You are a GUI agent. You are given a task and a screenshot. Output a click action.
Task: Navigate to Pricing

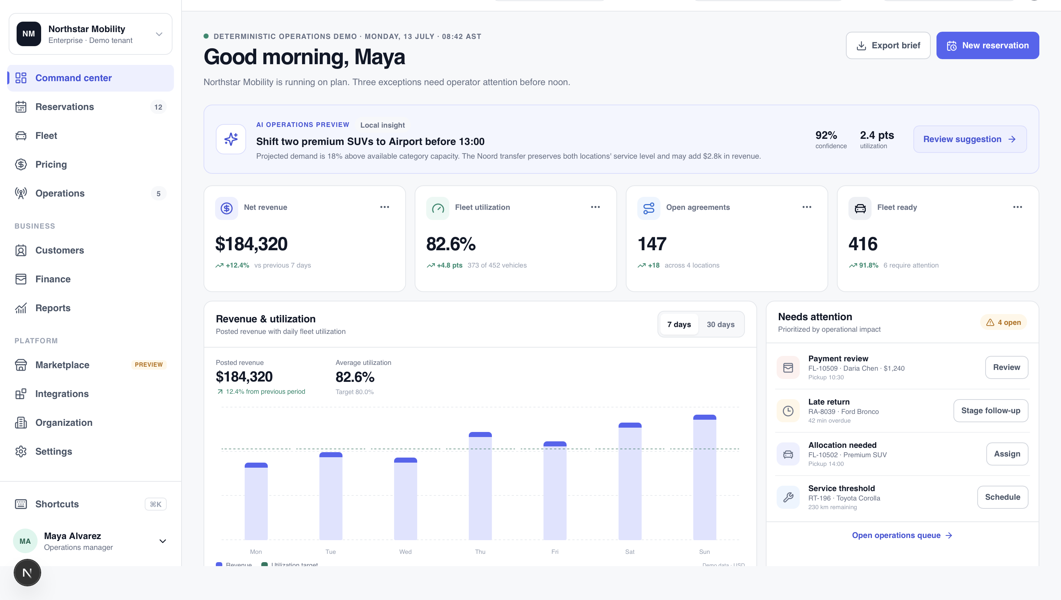(90, 164)
